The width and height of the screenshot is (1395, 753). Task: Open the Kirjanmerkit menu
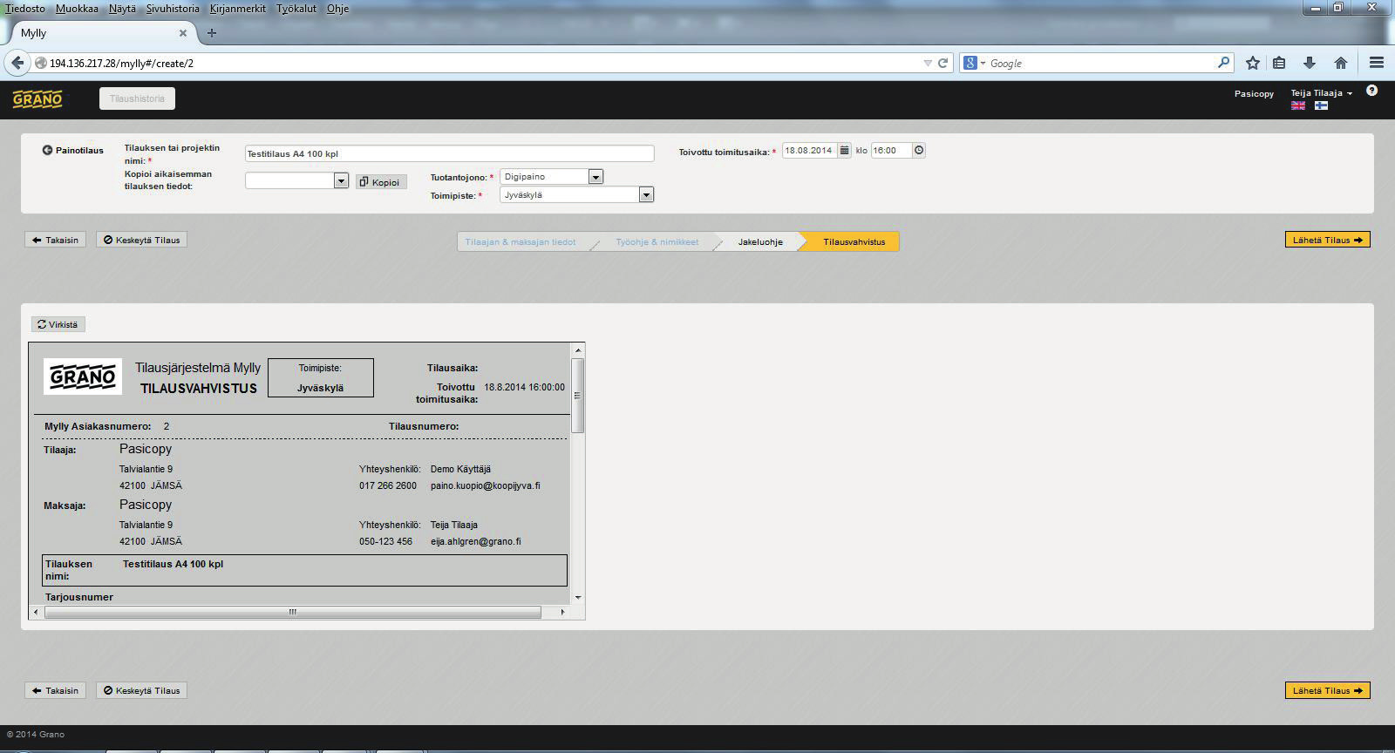[x=238, y=9]
